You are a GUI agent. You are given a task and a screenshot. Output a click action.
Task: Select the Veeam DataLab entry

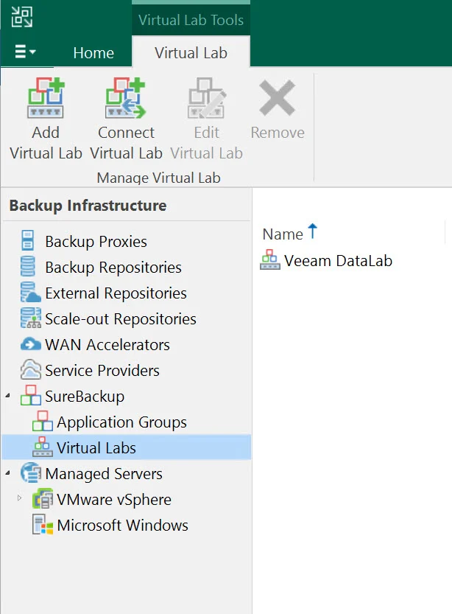point(338,261)
